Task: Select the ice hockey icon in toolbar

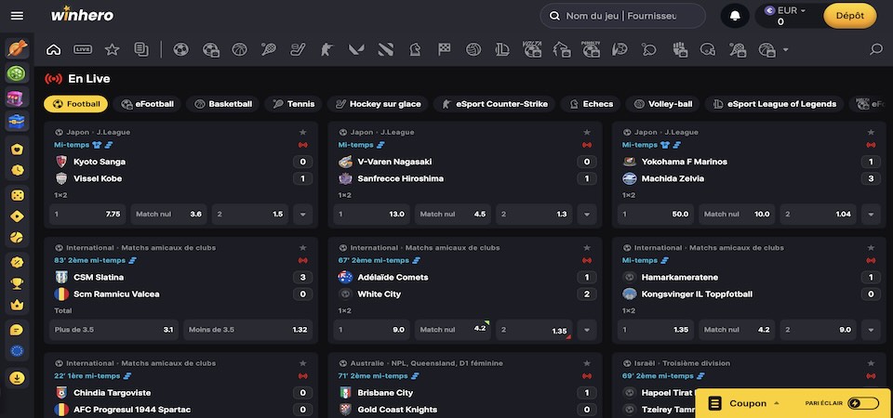Action: pyautogui.click(x=298, y=49)
